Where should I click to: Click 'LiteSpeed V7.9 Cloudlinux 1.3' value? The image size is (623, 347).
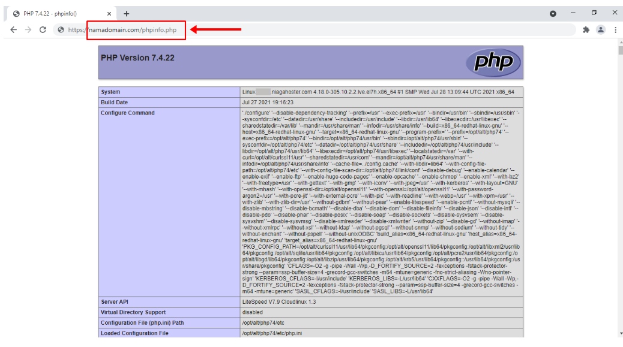[279, 302]
